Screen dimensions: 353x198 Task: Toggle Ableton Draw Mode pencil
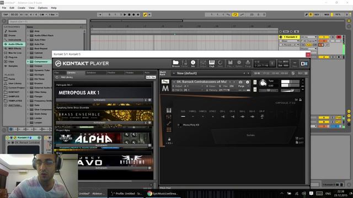[306, 15]
